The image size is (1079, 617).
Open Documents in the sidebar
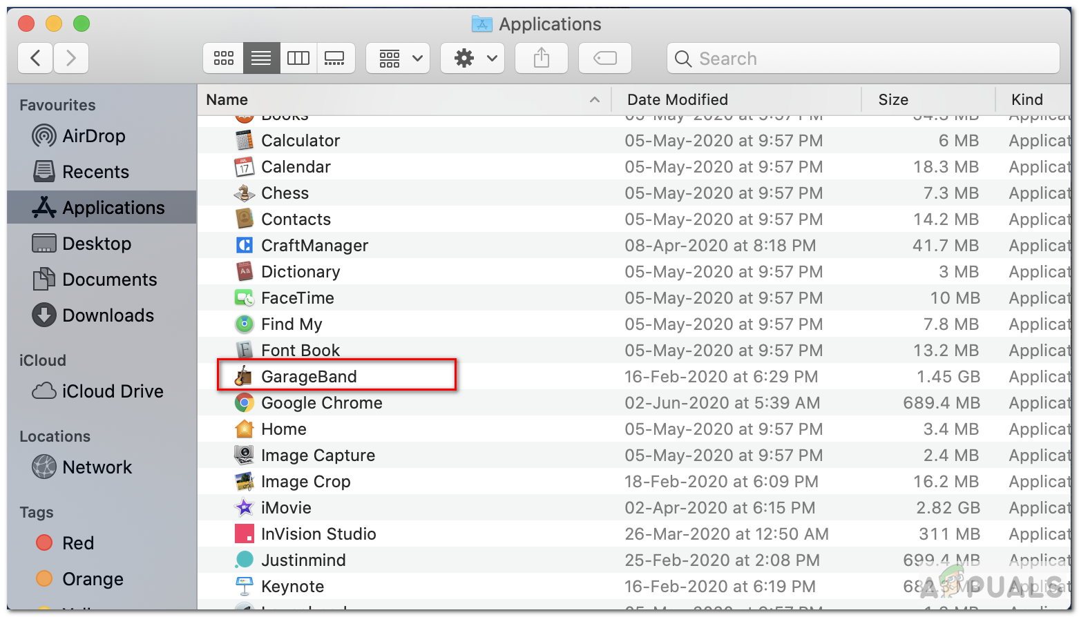(x=102, y=280)
